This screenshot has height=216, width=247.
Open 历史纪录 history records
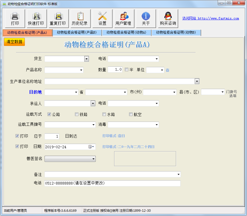[81, 18]
